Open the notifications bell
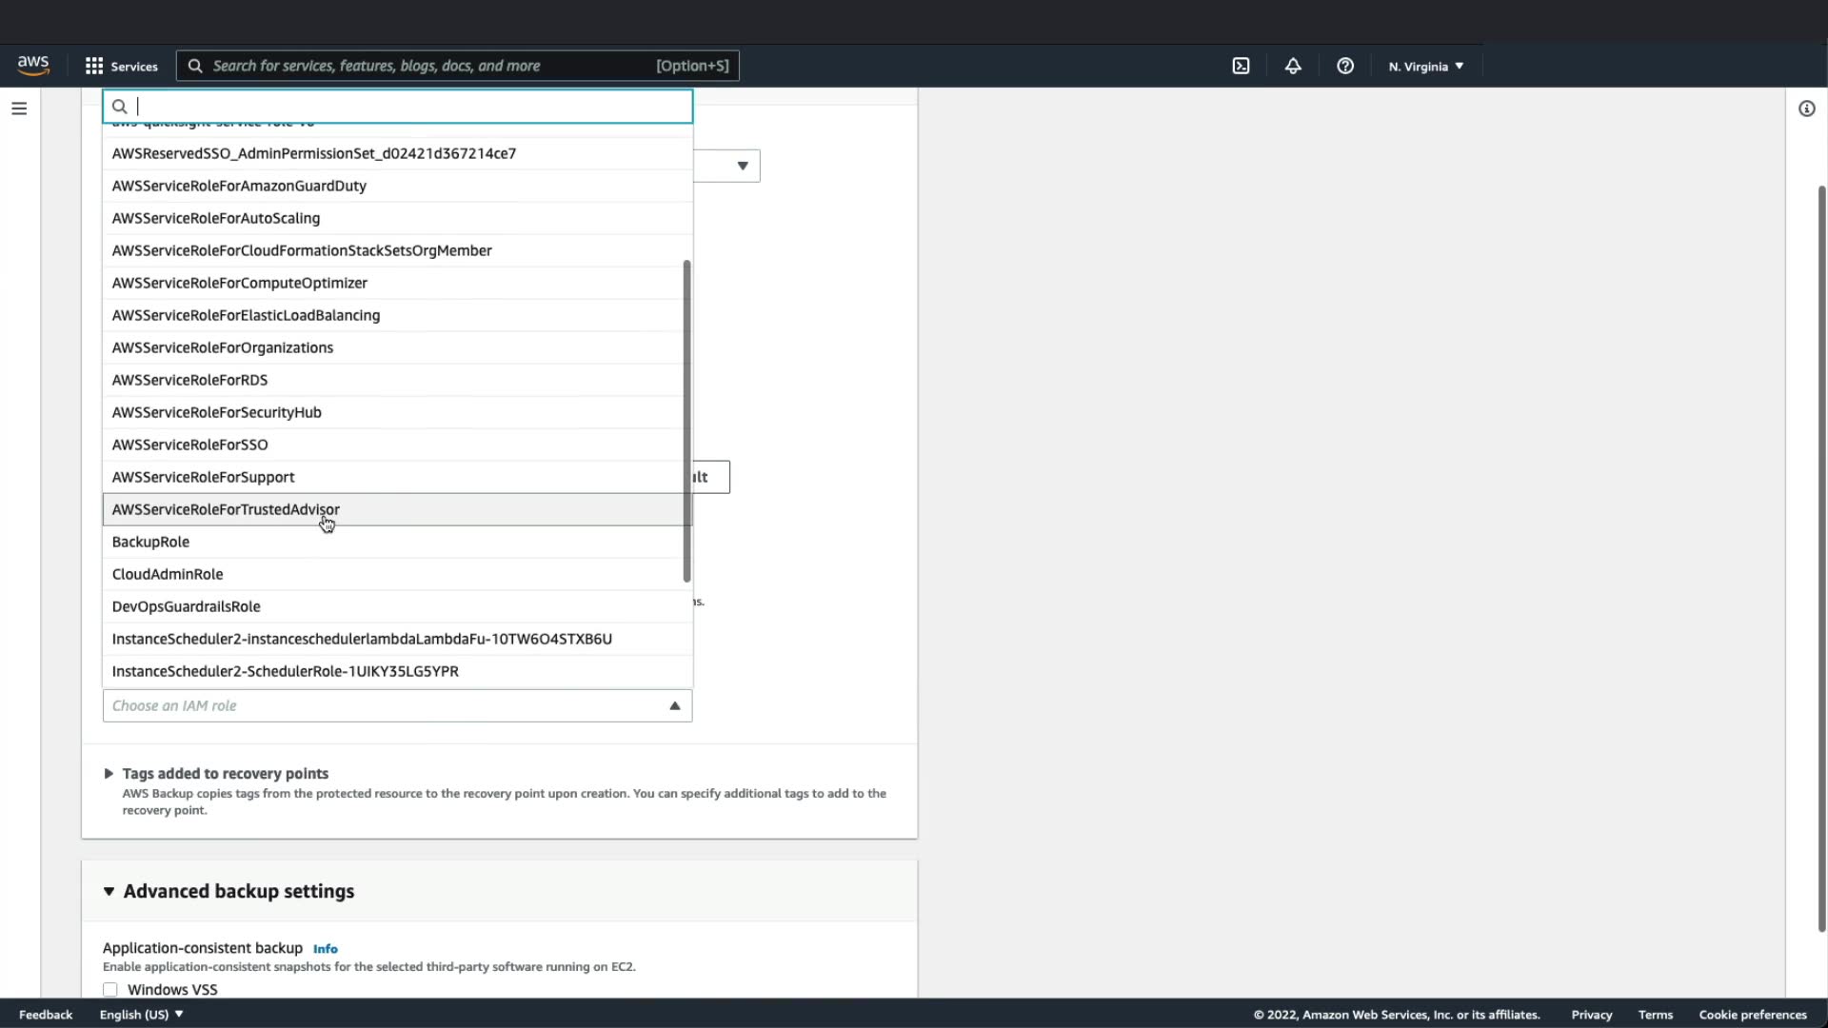This screenshot has height=1028, width=1828. point(1293,66)
